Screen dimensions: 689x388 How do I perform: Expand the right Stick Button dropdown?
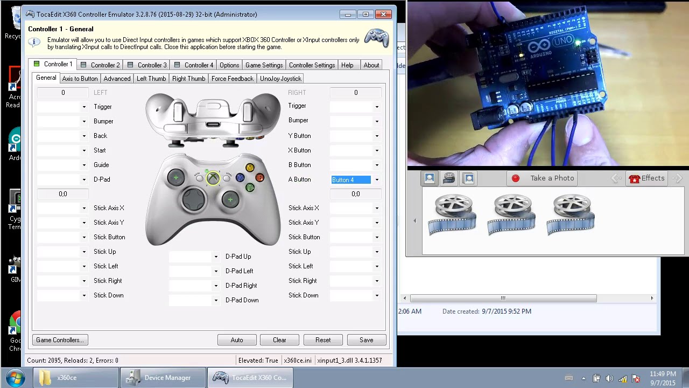click(x=377, y=238)
